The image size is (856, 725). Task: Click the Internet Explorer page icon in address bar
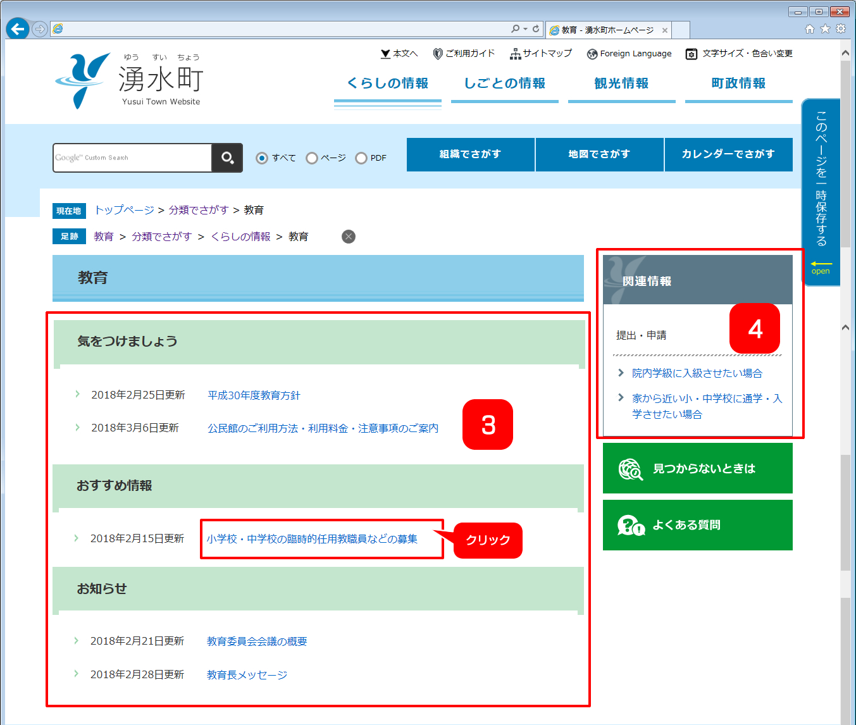[58, 28]
